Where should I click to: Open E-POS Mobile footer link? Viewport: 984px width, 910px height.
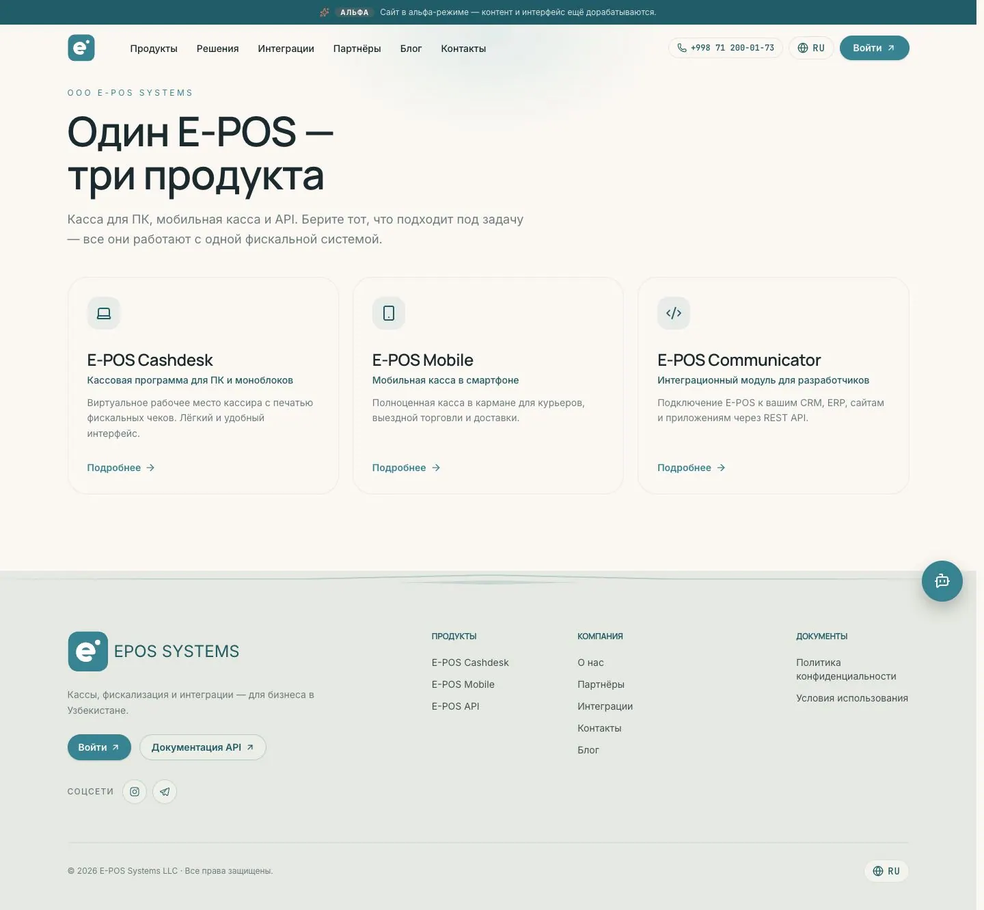coord(463,684)
